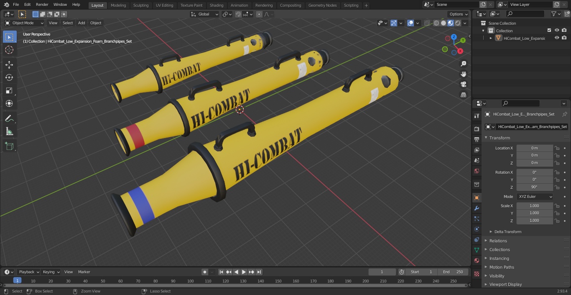Activate the Move tool
The height and width of the screenshot is (295, 571).
click(x=9, y=64)
